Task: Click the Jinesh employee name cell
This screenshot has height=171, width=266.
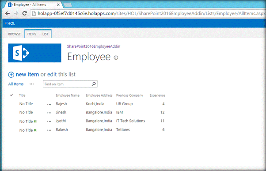Action: [61, 112]
